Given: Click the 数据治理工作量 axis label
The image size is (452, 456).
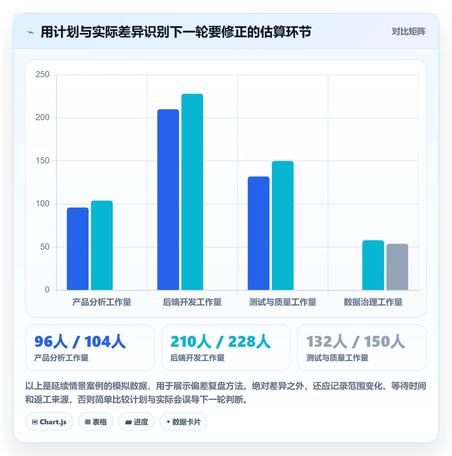Looking at the screenshot, I should (373, 302).
